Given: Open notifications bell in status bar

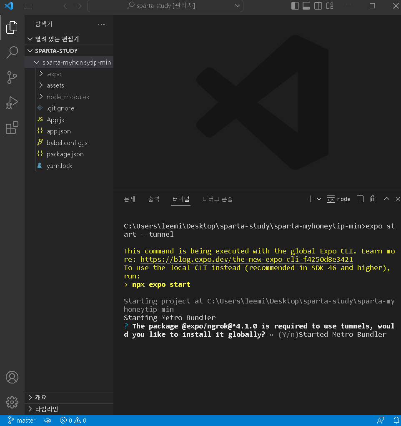Looking at the screenshot, I should point(396,421).
